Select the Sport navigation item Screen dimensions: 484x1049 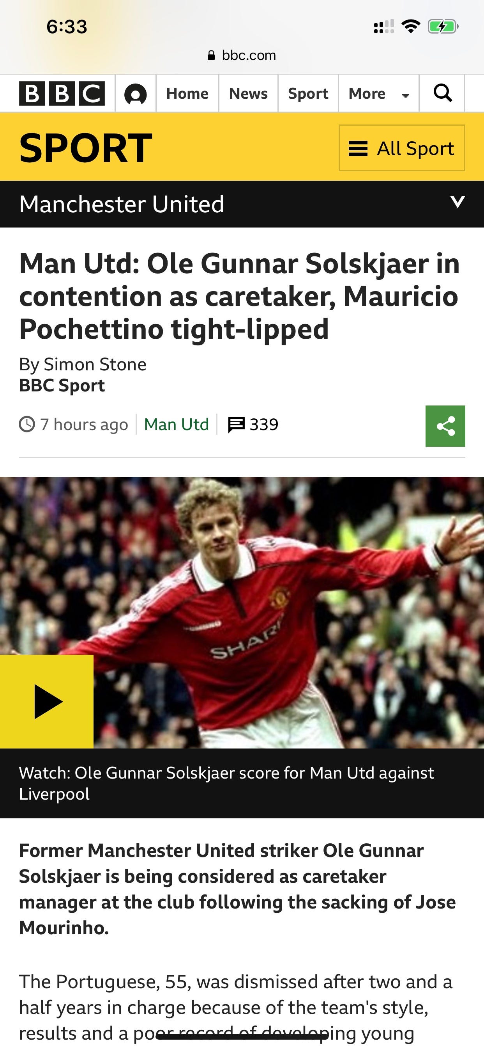pos(308,94)
